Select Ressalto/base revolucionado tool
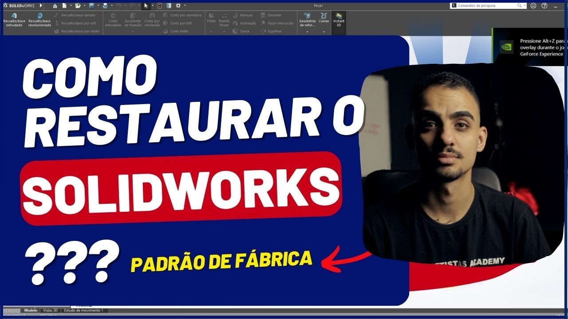Image resolution: width=568 pixels, height=319 pixels. pos(39,20)
